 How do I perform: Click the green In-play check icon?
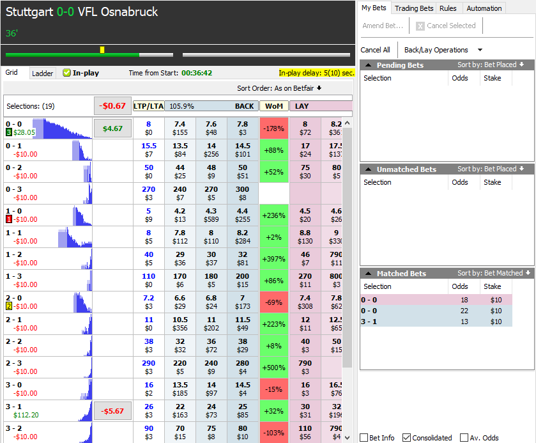(x=66, y=73)
